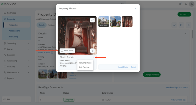Screen dimensions: 196x105
Task: Expand the Maintenance menu chevron
Action: pos(28,72)
